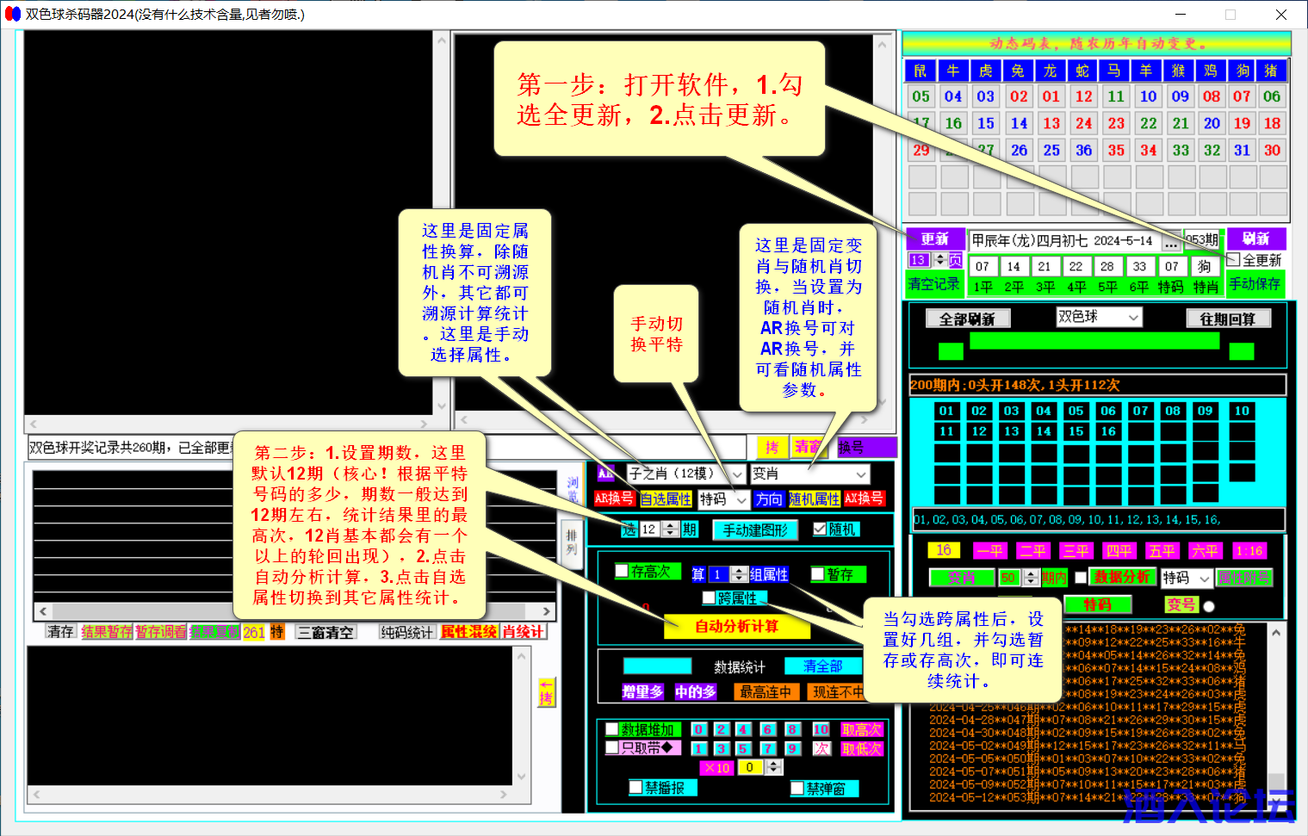
Task: Expand the 变肖 dropdown
Action: click(x=809, y=474)
